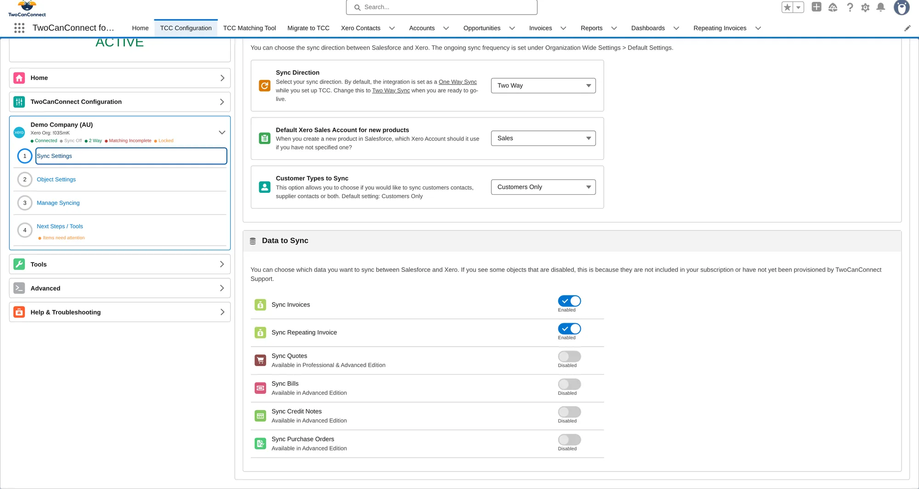Open the user profile avatar
The width and height of the screenshot is (919, 489).
click(x=902, y=7)
